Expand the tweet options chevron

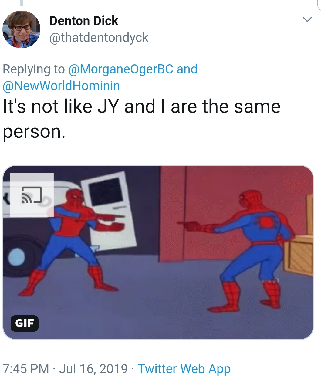click(307, 20)
